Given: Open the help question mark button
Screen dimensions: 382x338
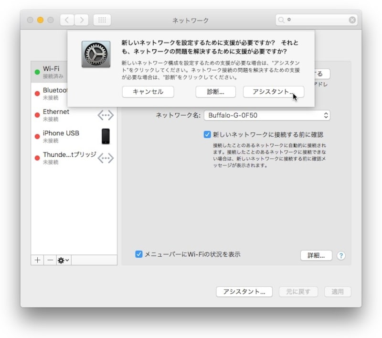Looking at the screenshot, I should [x=341, y=255].
